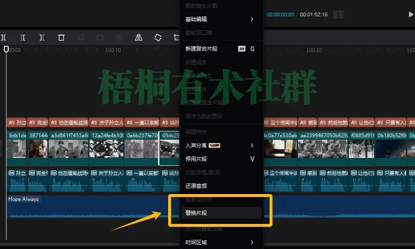This screenshot has height=249, width=415.
Task: Select the video clip f0885d91
Action: click(361, 148)
